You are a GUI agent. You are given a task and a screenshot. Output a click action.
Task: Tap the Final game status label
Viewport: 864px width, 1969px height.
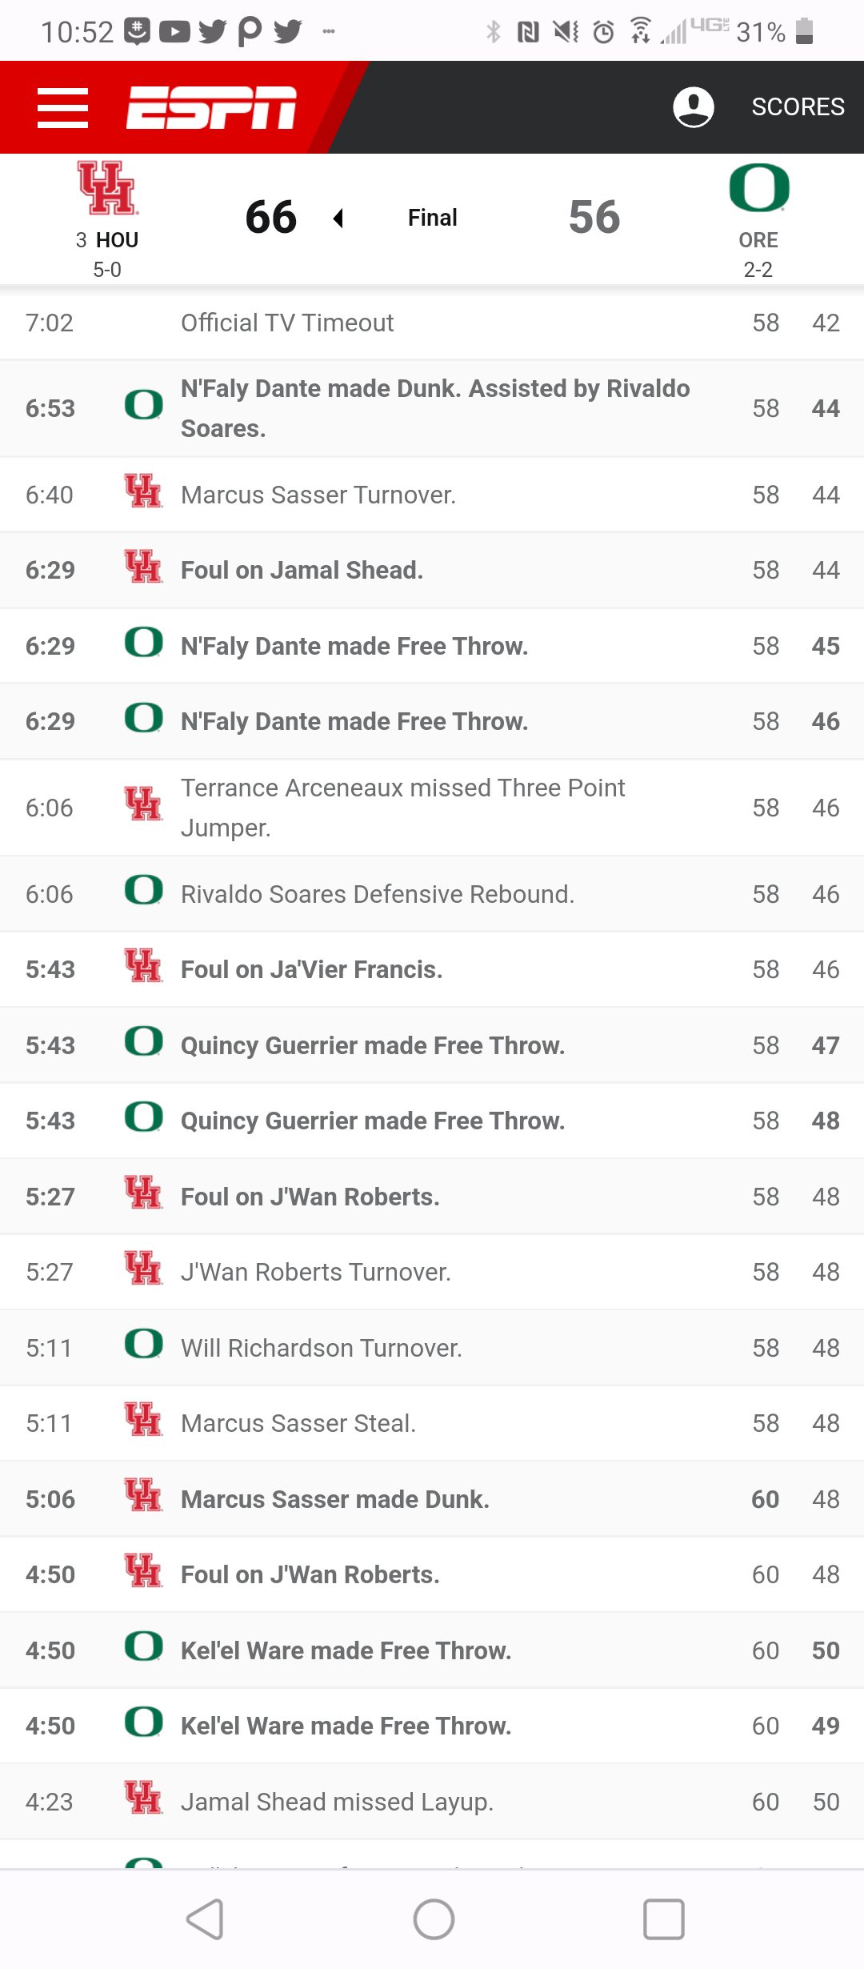pyautogui.click(x=432, y=218)
